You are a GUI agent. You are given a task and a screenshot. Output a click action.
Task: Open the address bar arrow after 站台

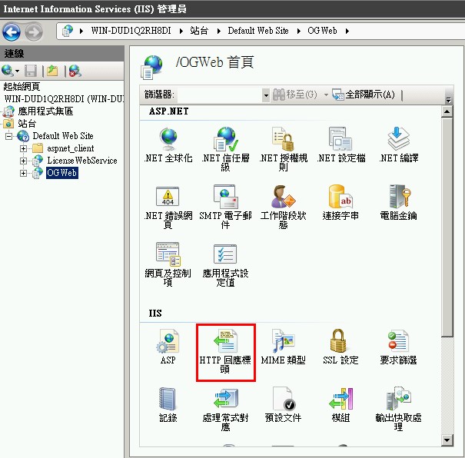[219, 31]
